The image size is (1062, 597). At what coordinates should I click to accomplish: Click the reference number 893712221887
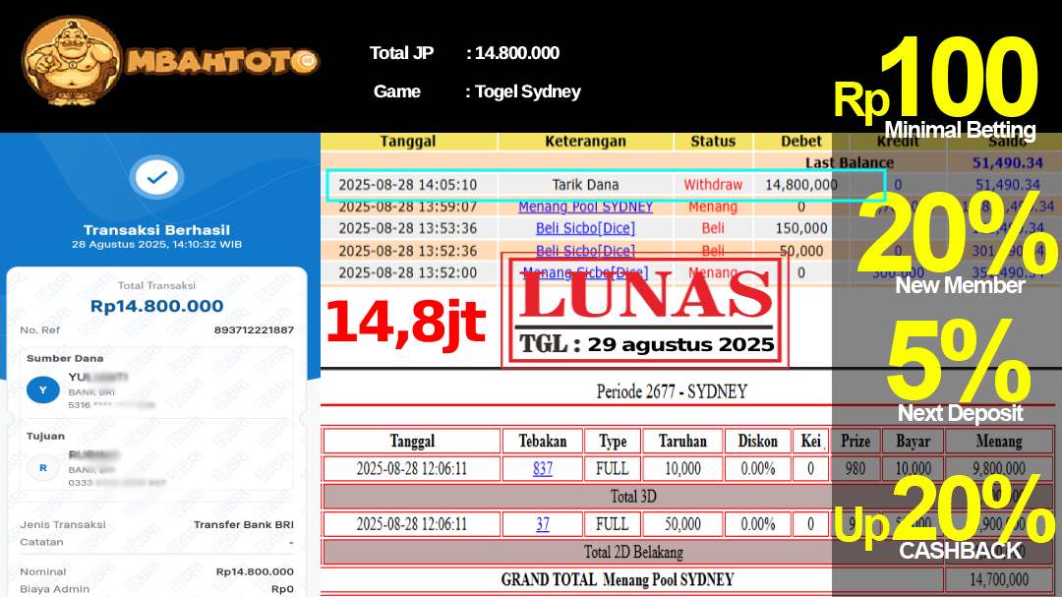coord(253,330)
